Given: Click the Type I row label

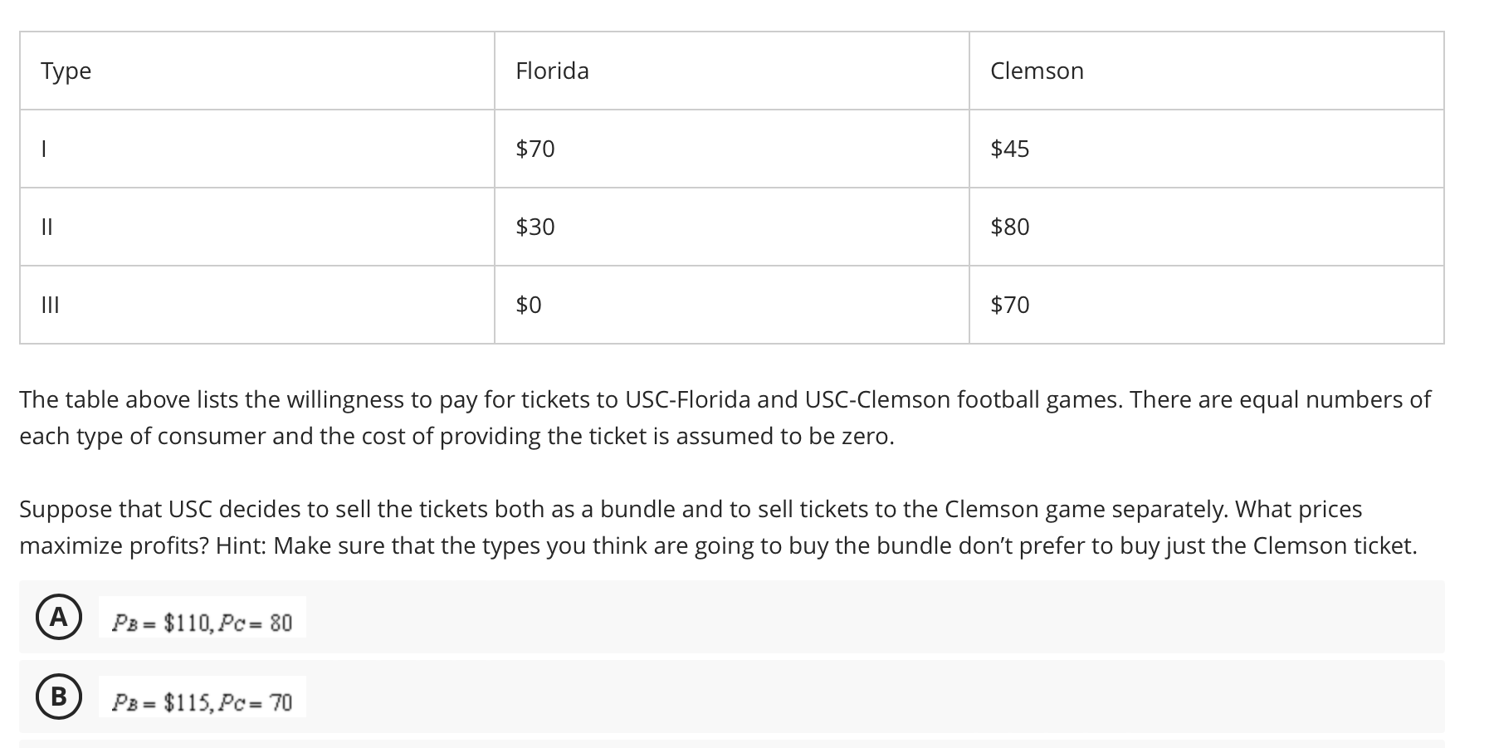Looking at the screenshot, I should (x=44, y=149).
